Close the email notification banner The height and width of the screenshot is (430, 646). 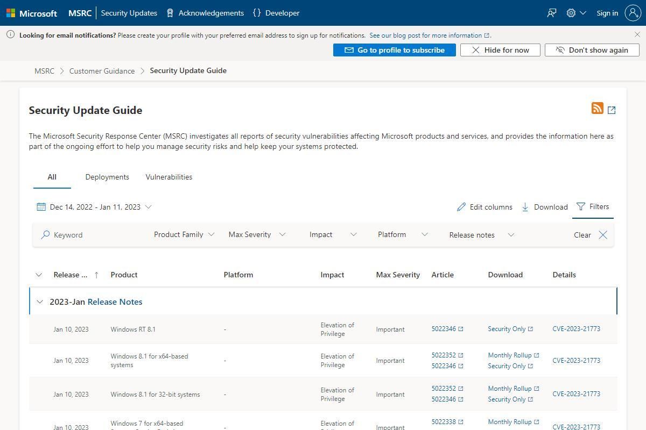click(x=637, y=34)
